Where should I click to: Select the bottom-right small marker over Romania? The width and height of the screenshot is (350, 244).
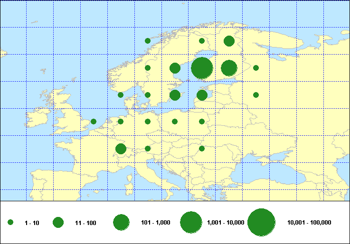point(202,149)
